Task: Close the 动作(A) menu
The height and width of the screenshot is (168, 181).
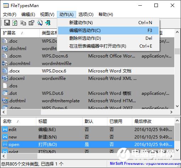Action: tap(66, 15)
